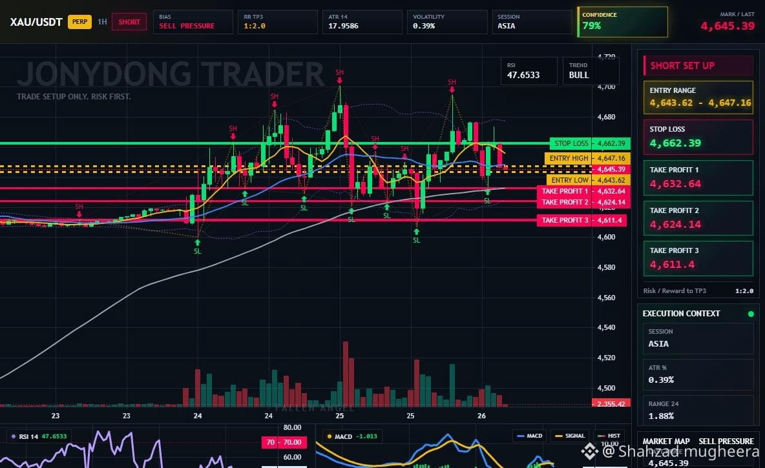Click the MACD -1.013 indicator label
This screenshot has width=765, height=468.
(352, 436)
